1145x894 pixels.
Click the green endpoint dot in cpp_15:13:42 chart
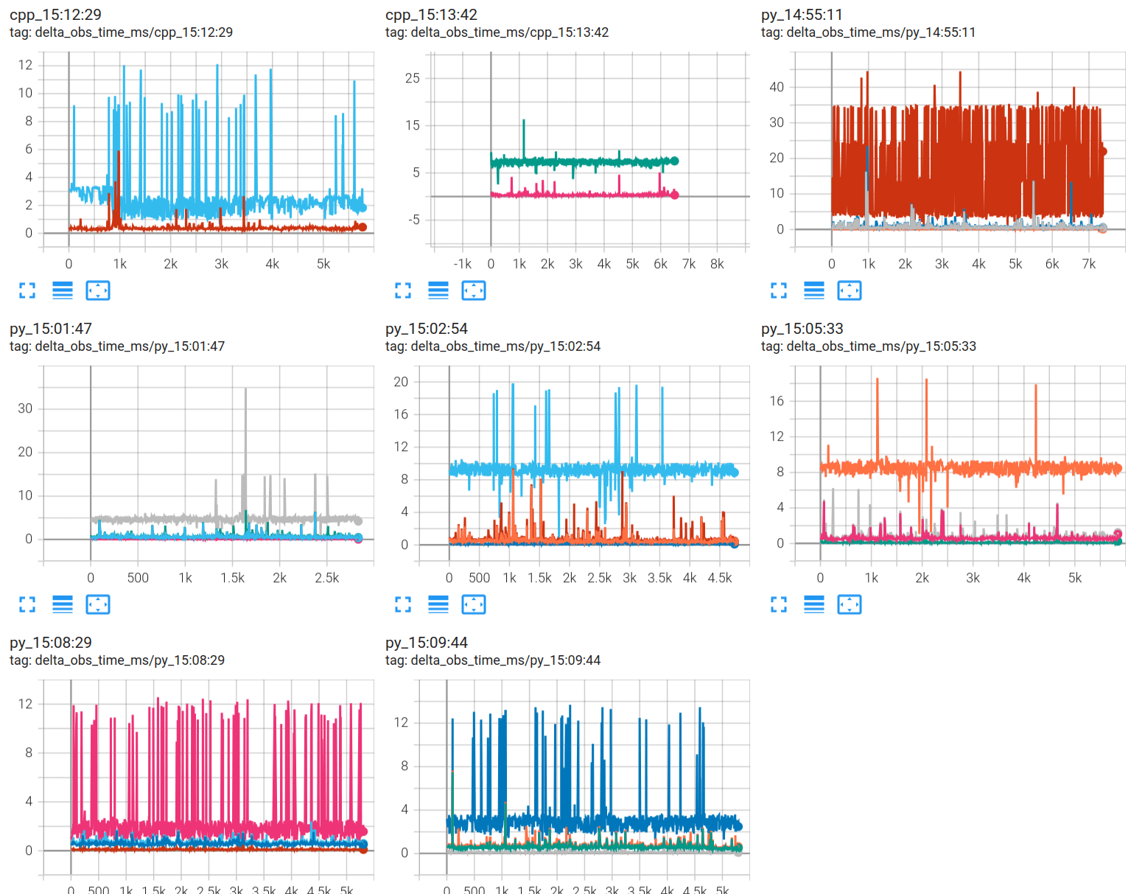(674, 161)
